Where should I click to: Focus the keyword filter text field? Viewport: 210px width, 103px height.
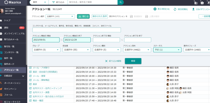[x=77, y=30]
